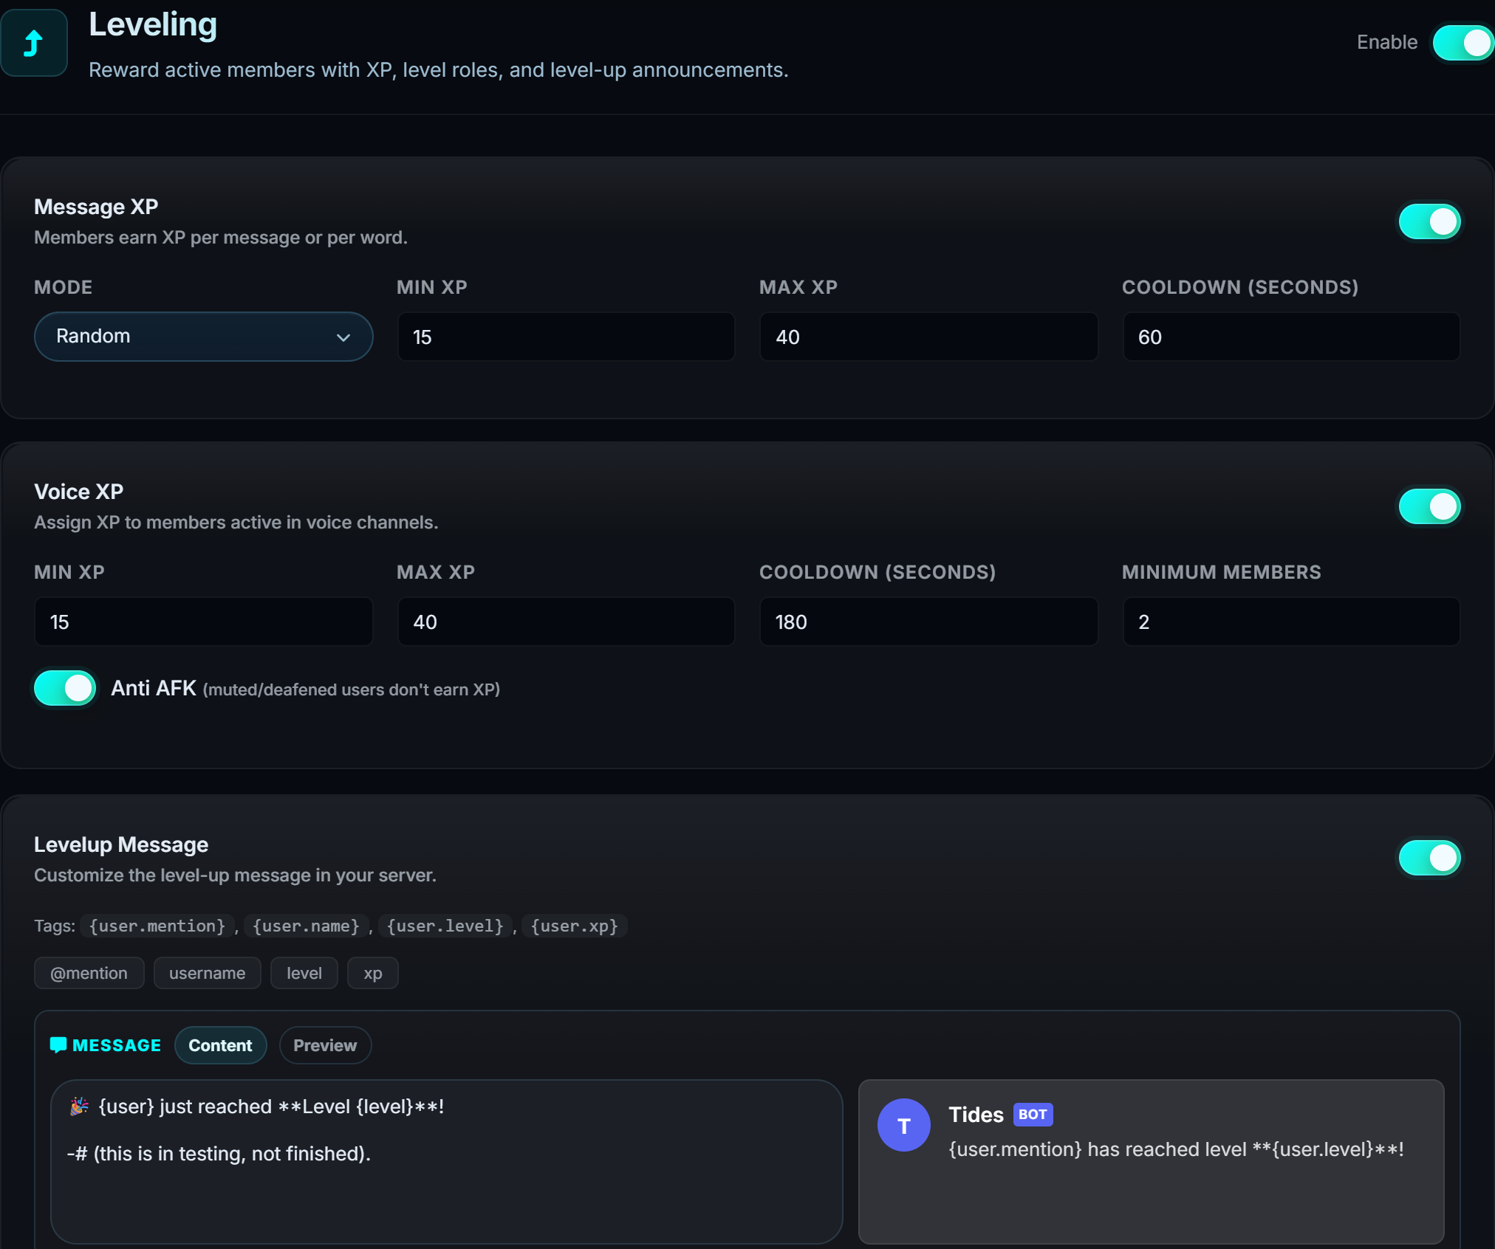Click the Voice XP cooldown field showing 180
Screen dimensions: 1495x1249
928,622
